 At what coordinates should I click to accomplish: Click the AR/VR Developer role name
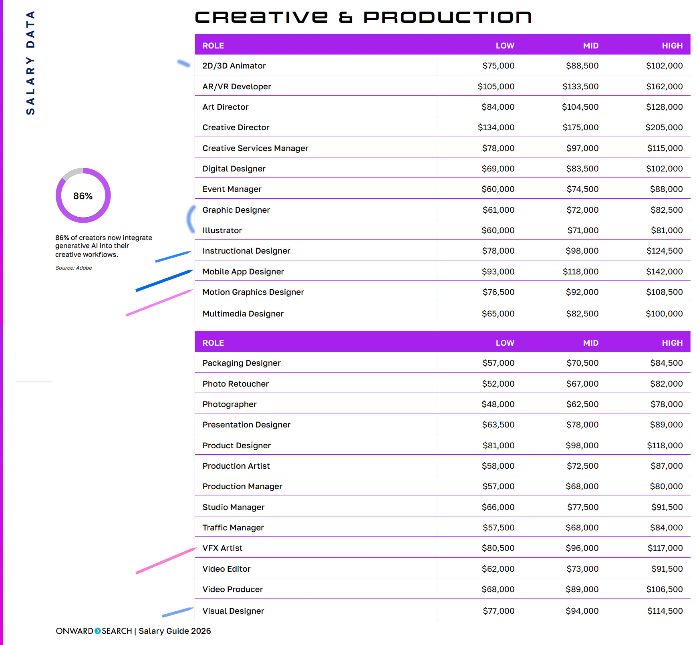236,87
